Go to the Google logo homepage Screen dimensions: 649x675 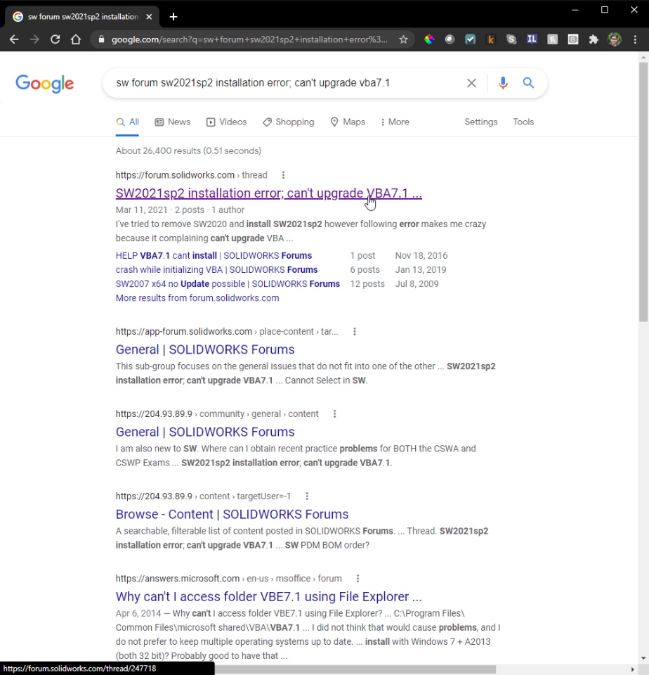[x=45, y=84]
